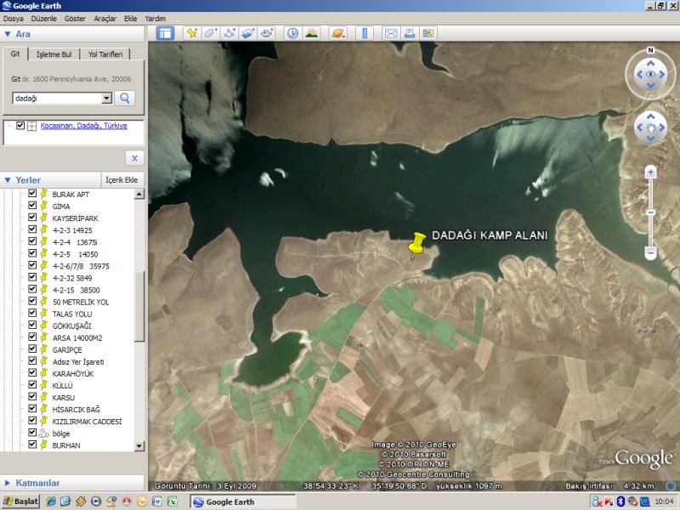680x510 pixels.
Task: Open the Göster menu
Action: coord(75,19)
